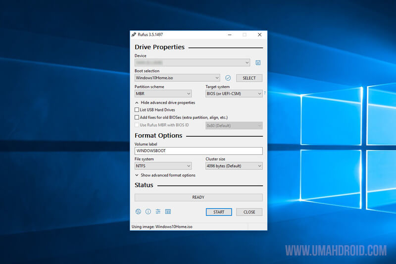
Task: Click the CLOSE button
Action: [x=249, y=212]
